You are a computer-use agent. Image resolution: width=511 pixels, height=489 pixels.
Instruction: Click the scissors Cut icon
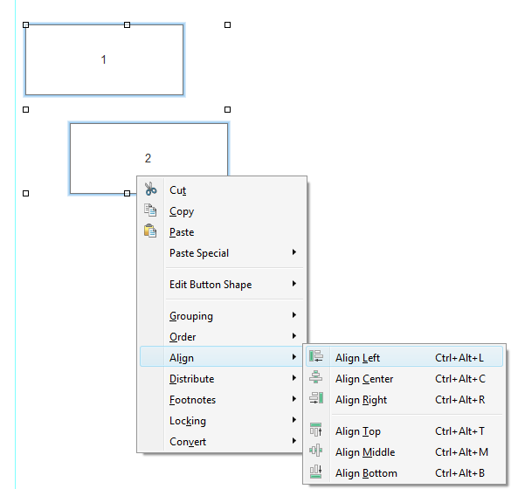(150, 189)
